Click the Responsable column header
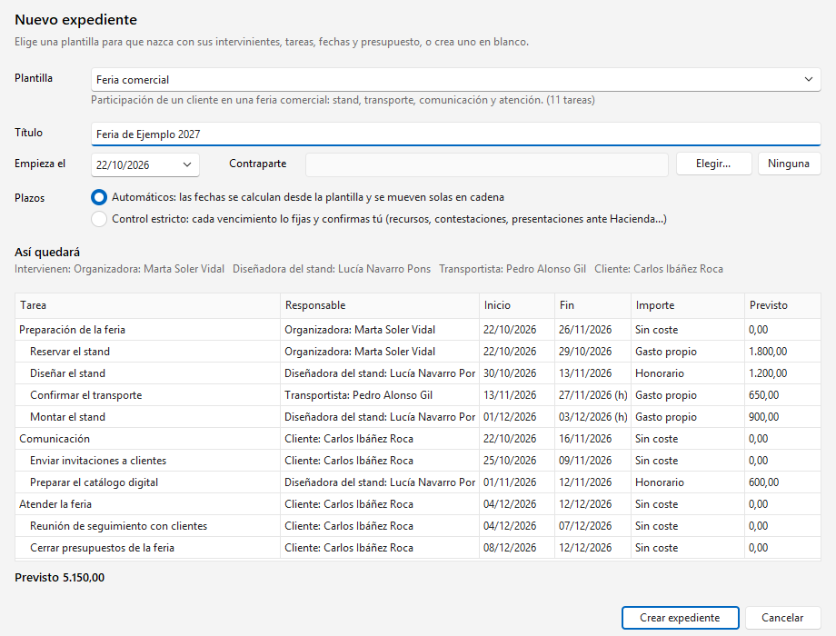The image size is (836, 636). click(x=380, y=305)
